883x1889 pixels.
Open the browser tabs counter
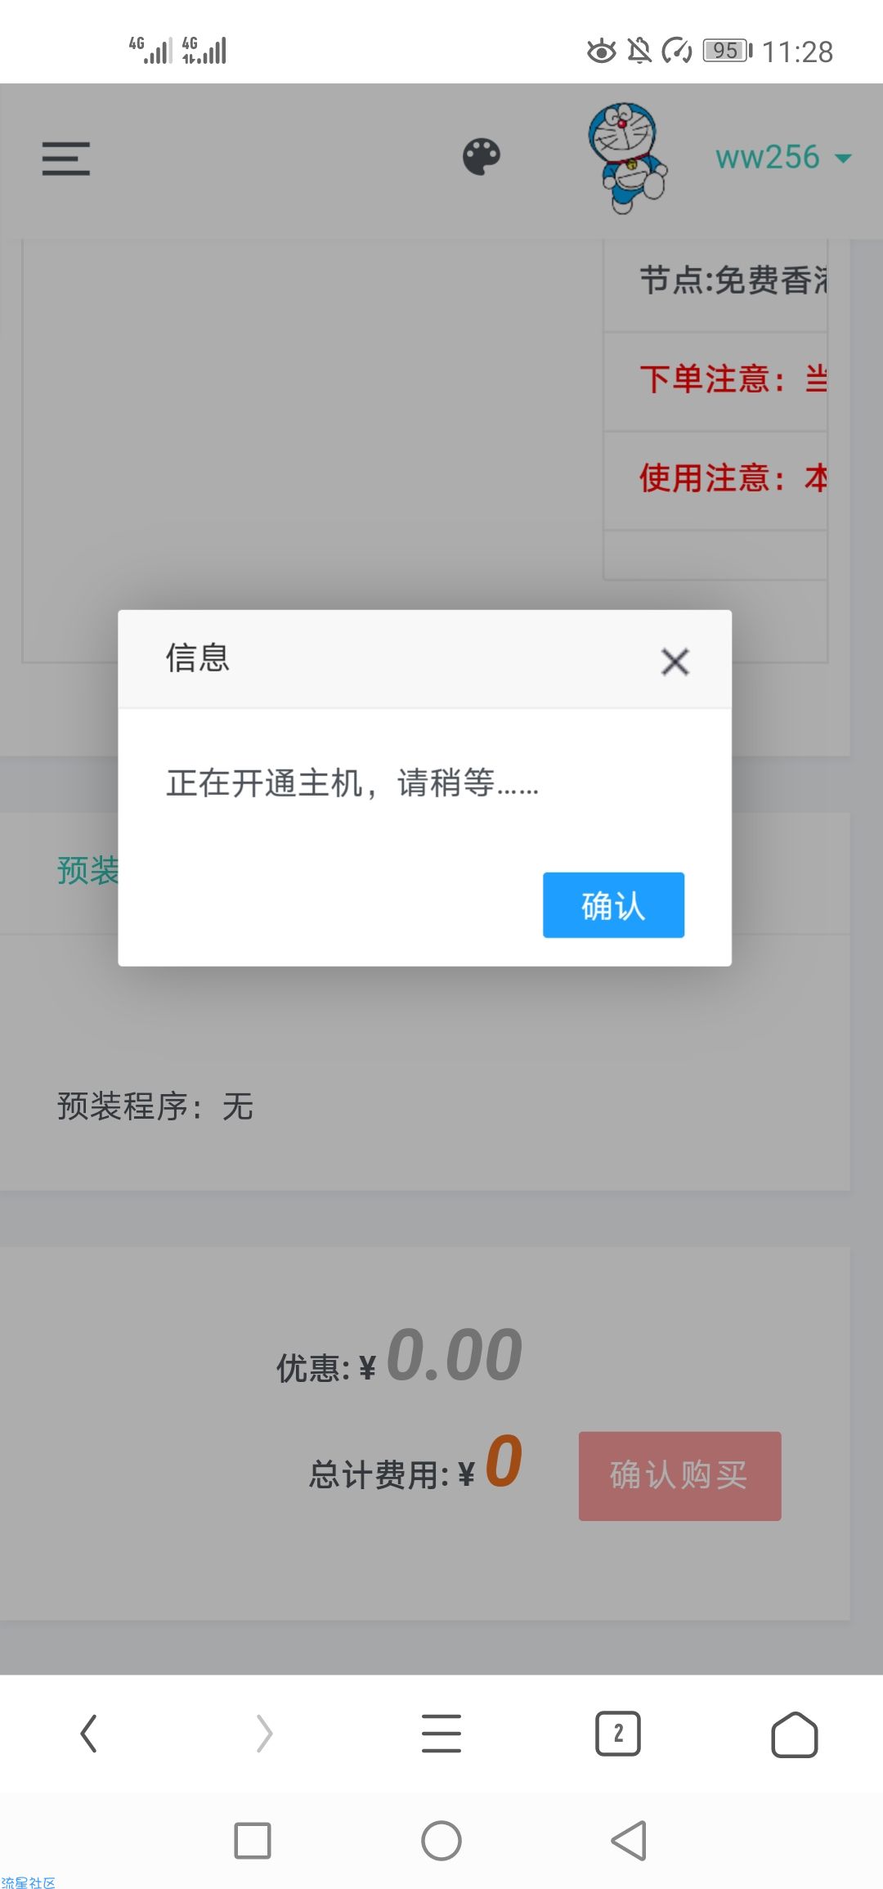(x=618, y=1733)
